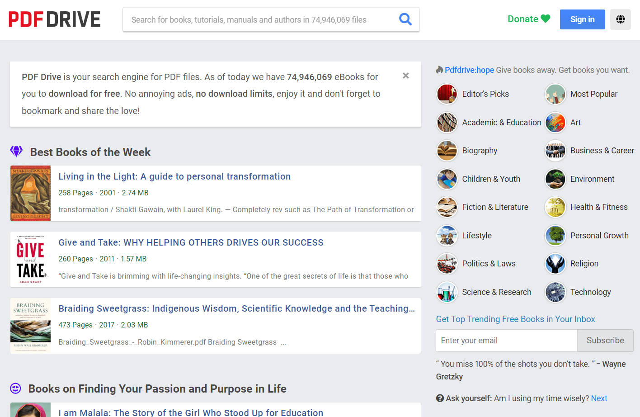Subscribe to trending books email
Image resolution: width=640 pixels, height=417 pixels.
(605, 341)
